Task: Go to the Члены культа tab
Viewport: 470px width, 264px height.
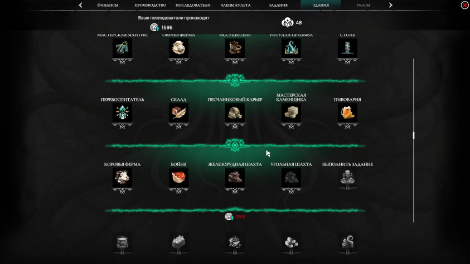Action: pyautogui.click(x=236, y=5)
